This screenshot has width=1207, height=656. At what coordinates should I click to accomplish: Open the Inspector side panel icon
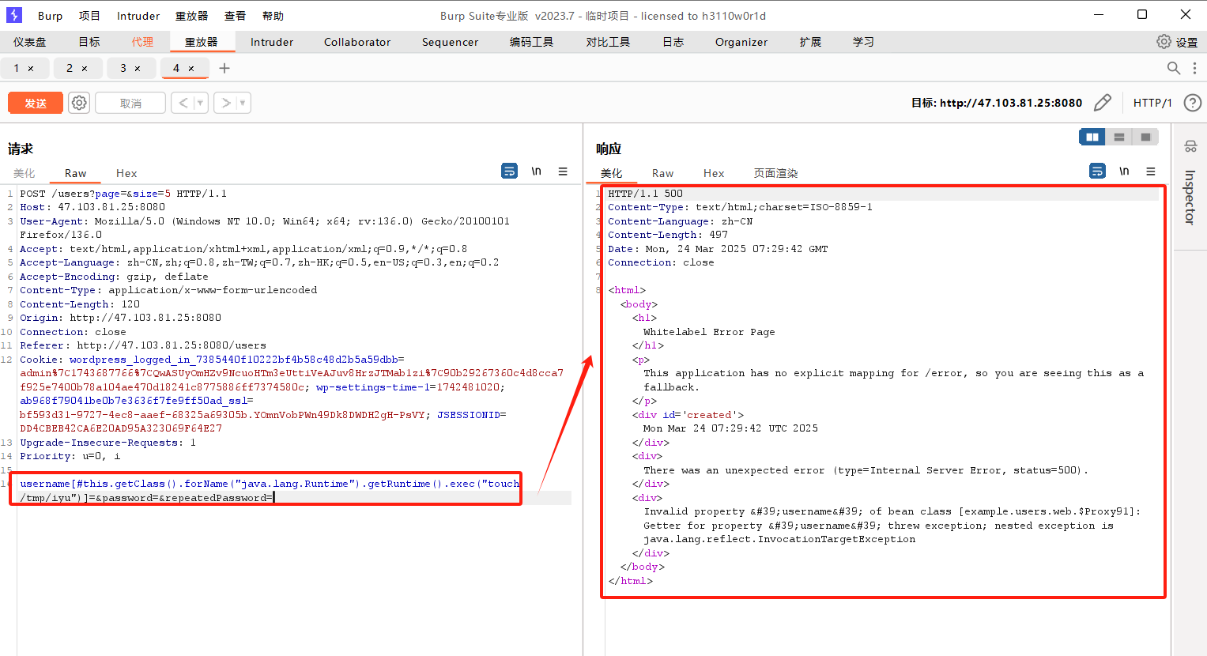(x=1190, y=146)
